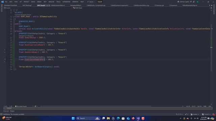This screenshot has width=216, height=121.
Task: Switch to CCharacter.cpp tab
Action: tap(159, 5)
